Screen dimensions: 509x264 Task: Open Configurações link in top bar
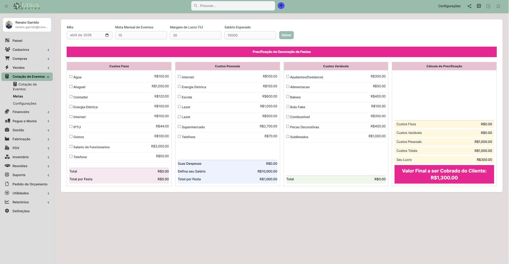449,6
